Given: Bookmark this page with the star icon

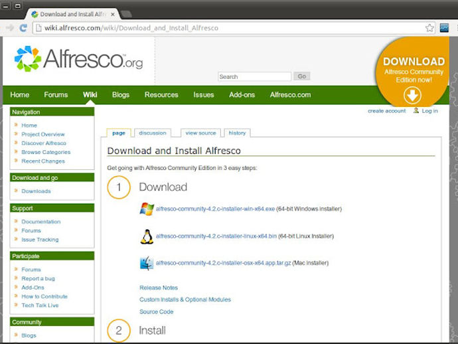Looking at the screenshot, I should click(x=429, y=28).
